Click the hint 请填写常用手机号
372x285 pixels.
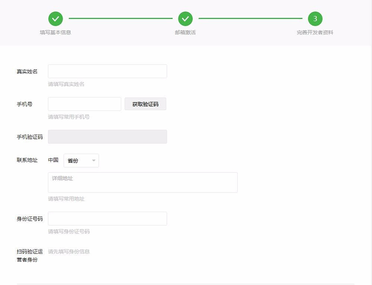point(69,117)
